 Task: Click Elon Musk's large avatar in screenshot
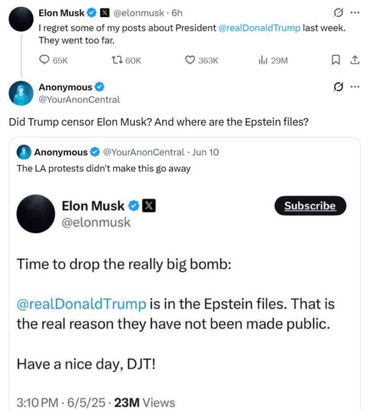[36, 214]
